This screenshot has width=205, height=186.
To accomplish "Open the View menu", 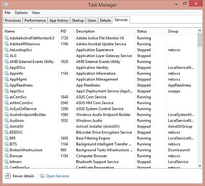I will [x=36, y=13].
